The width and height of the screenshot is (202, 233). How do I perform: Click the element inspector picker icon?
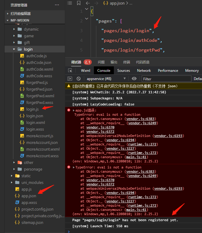click(70, 71)
